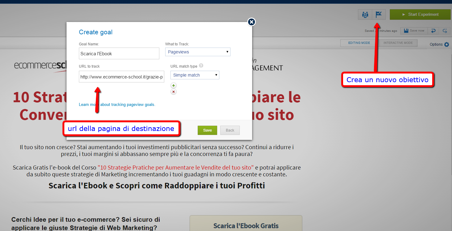
Task: Click the Start Experiment button
Action: pos(420,15)
